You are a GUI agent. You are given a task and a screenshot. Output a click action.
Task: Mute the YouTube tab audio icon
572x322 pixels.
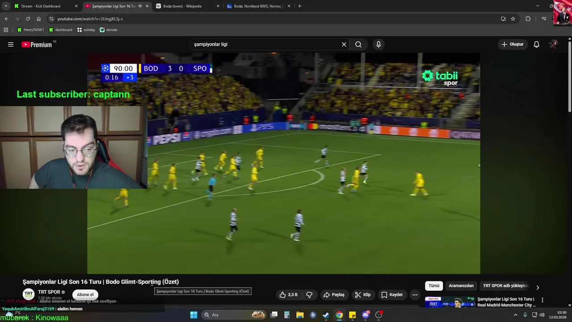pyautogui.click(x=140, y=6)
